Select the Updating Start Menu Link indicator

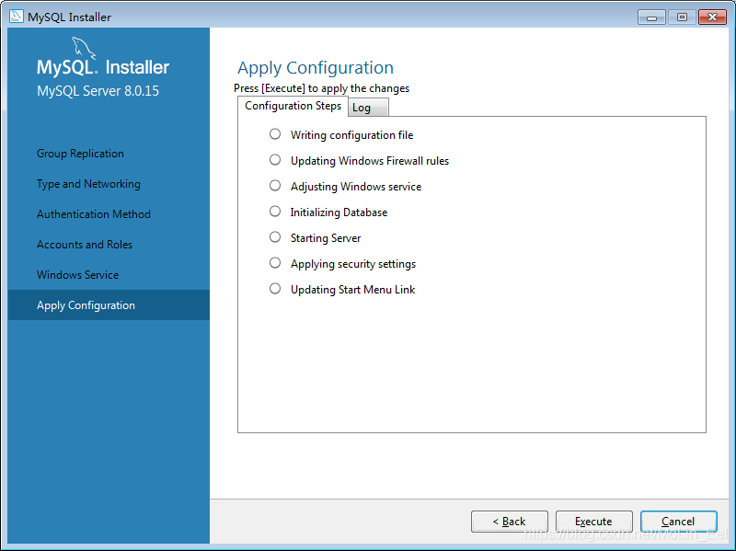275,289
